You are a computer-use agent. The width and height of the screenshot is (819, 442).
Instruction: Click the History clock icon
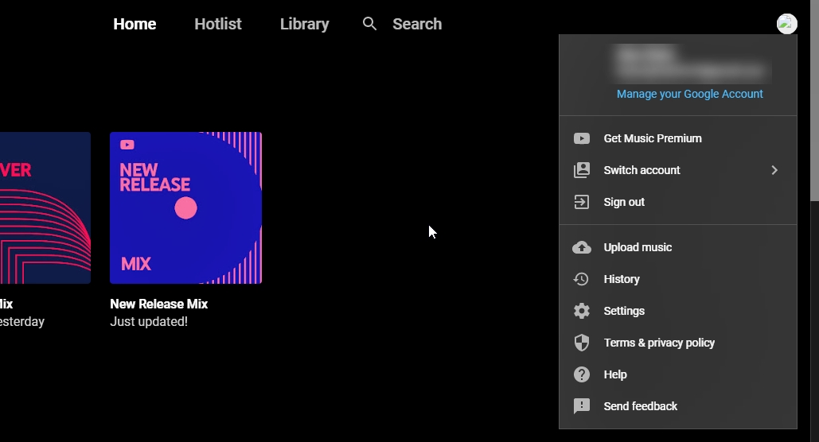pos(582,279)
